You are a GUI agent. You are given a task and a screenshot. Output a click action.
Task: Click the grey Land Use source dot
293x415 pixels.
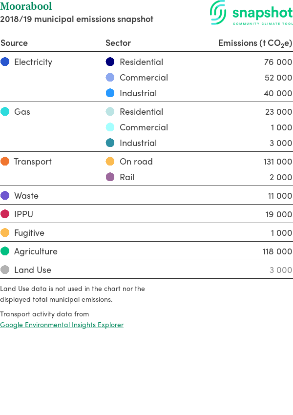(x=5, y=270)
